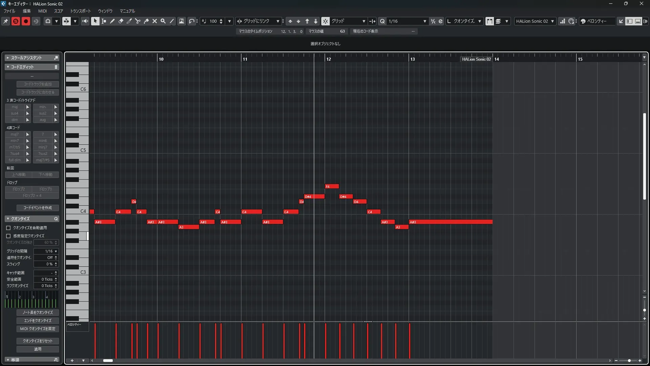Toggle the snap on/off button
The image size is (650, 366).
[325, 21]
